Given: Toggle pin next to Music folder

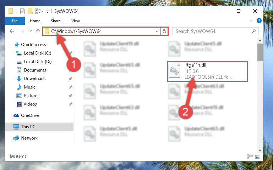Looking at the screenshot, I should 70,87.
